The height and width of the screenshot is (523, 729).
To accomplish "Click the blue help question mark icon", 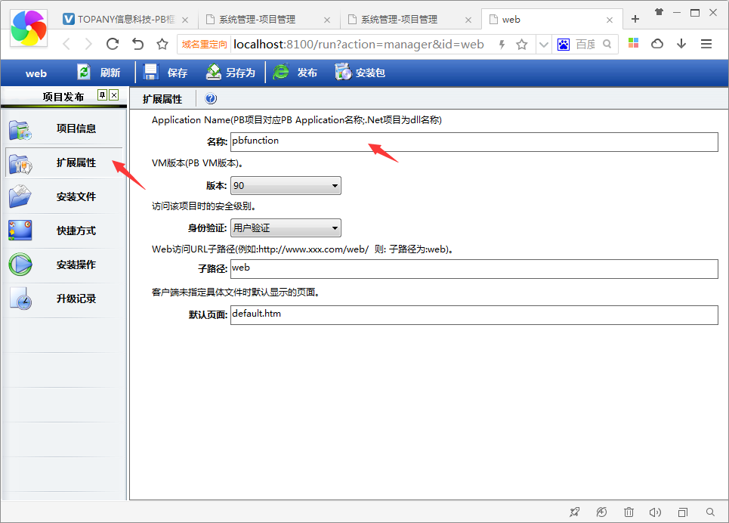I will click(x=211, y=99).
